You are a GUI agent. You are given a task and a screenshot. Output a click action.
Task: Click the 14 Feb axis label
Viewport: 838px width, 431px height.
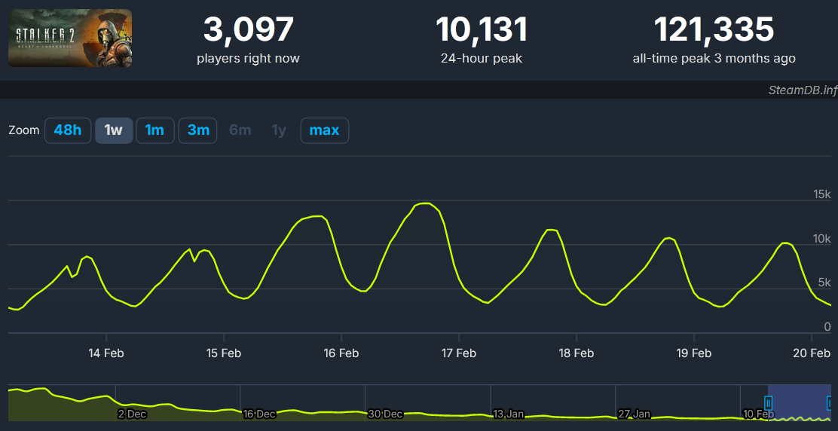(x=106, y=353)
